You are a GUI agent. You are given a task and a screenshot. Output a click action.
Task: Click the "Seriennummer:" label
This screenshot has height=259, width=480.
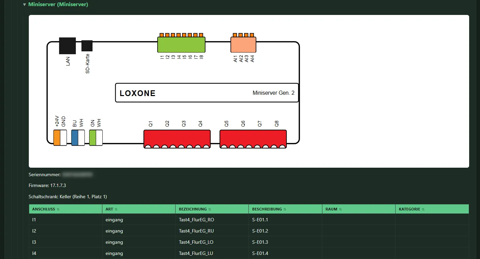coord(45,175)
